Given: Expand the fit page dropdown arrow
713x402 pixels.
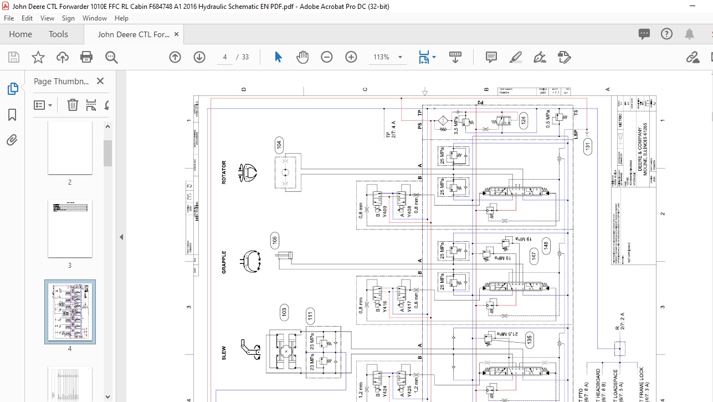Looking at the screenshot, I should pos(434,57).
